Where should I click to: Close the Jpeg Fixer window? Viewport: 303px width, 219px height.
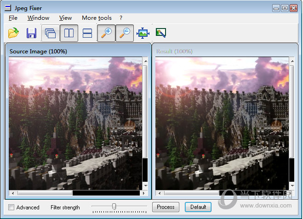coord(294,8)
